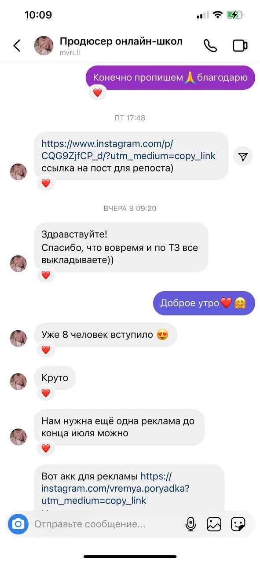260x563 pixels.
Task: Tap the "Нам нужна ещё одна реклама" message
Action: coord(119,427)
